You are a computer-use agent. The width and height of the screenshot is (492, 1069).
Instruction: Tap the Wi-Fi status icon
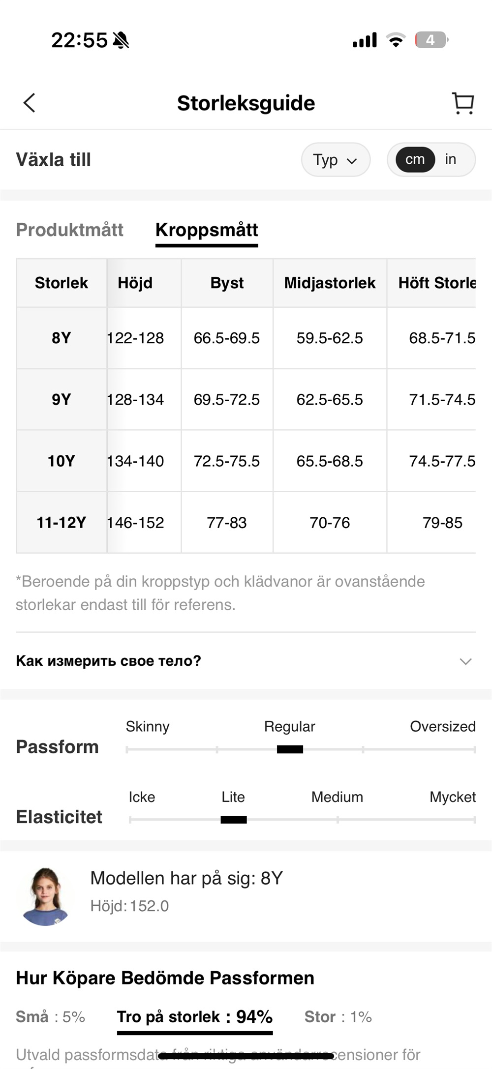click(396, 40)
